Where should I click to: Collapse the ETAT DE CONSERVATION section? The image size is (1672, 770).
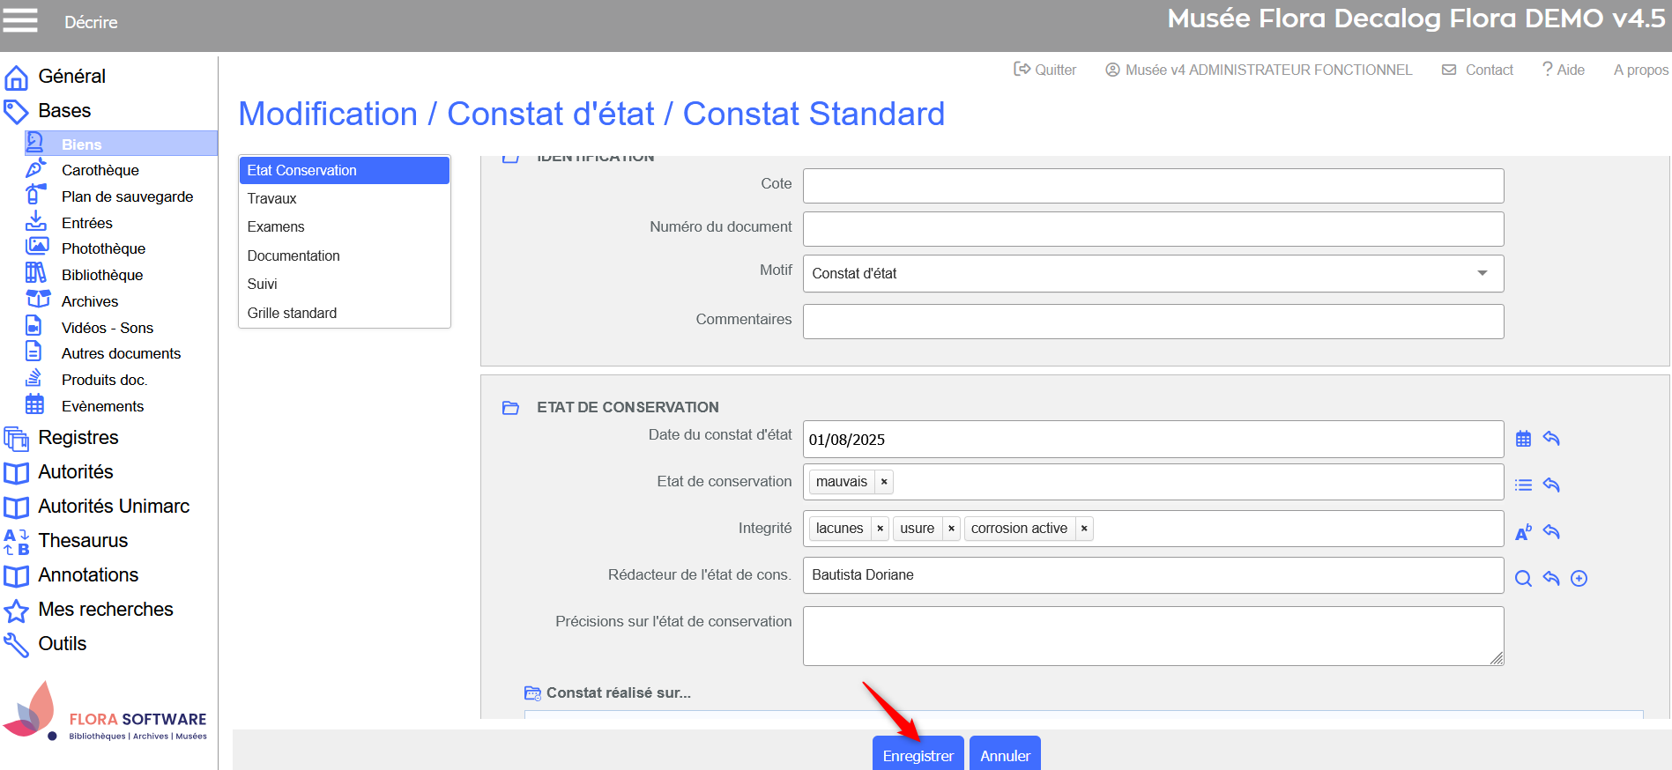[x=510, y=408]
